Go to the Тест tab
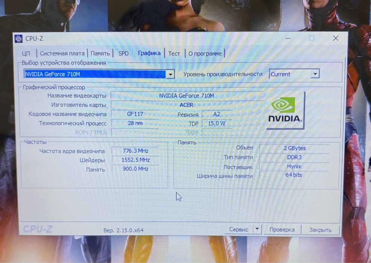 point(174,54)
